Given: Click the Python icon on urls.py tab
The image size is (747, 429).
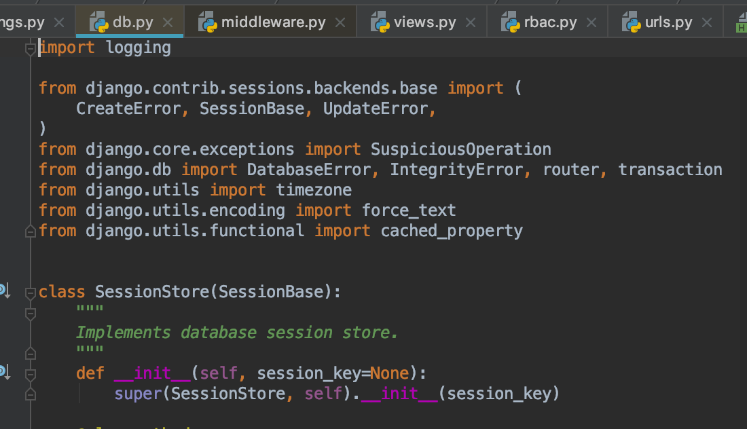Looking at the screenshot, I should pos(632,23).
